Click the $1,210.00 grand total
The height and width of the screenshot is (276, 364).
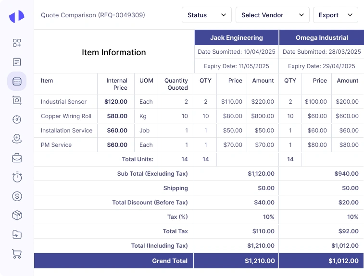tap(260, 261)
